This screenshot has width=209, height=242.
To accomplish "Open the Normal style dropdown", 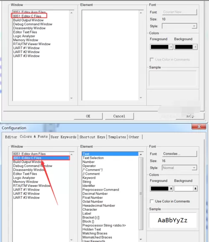I will (179, 168).
